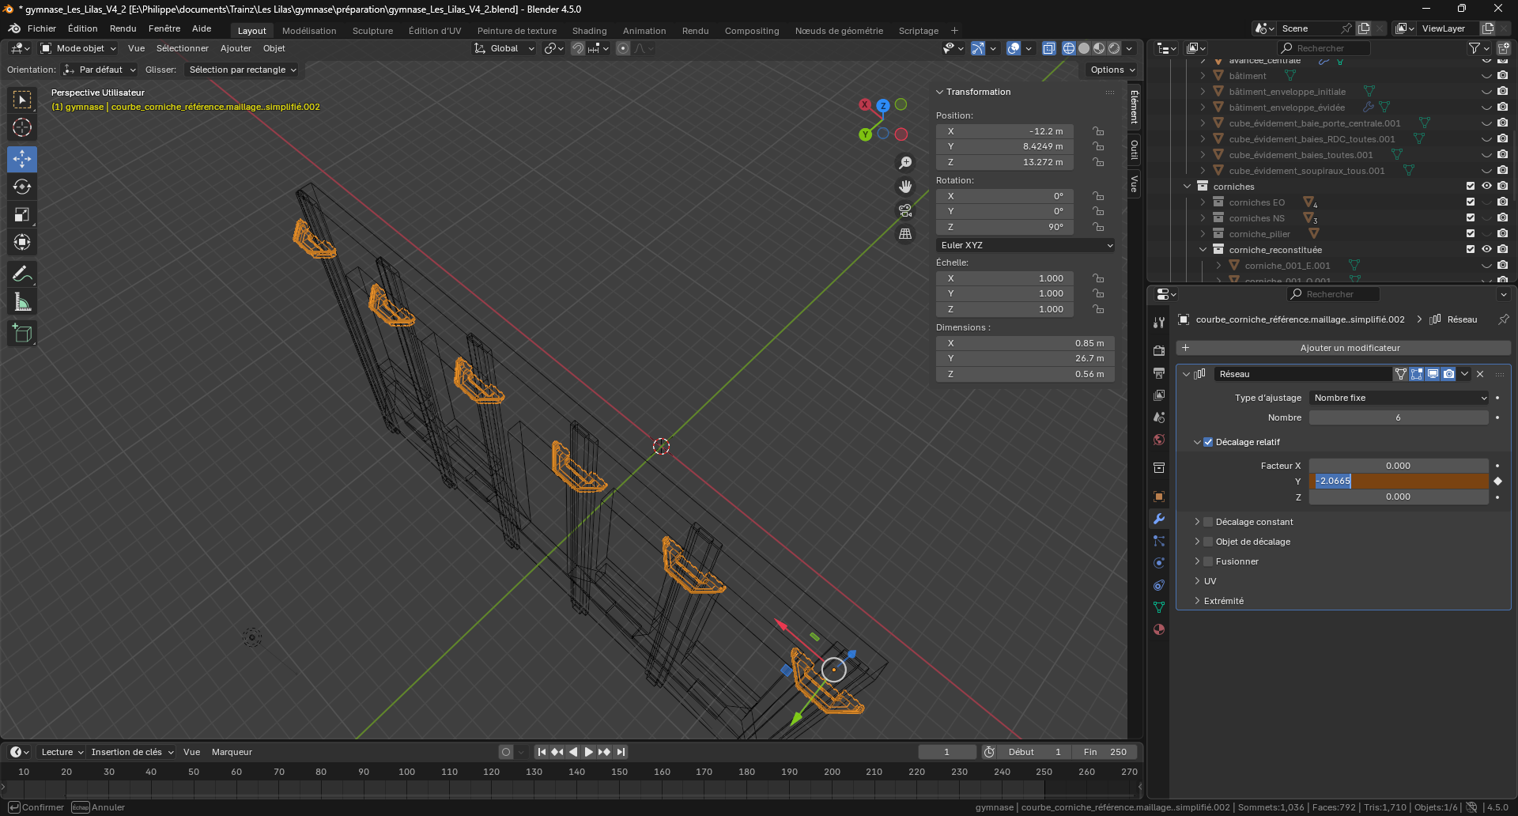This screenshot has width=1518, height=816.
Task: Select the 3D Cursor tool
Action: coord(22,127)
